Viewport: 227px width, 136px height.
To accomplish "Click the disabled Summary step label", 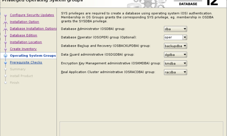I will coord(18,69).
